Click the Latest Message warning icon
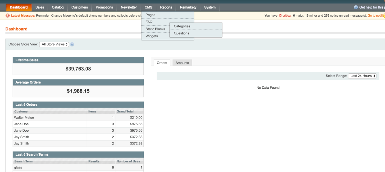The height and width of the screenshot is (172, 385). (x=8, y=15)
